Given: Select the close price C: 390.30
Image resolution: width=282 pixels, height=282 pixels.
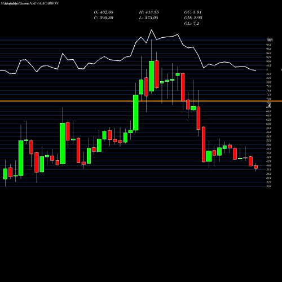Looking at the screenshot, I should (104, 18).
